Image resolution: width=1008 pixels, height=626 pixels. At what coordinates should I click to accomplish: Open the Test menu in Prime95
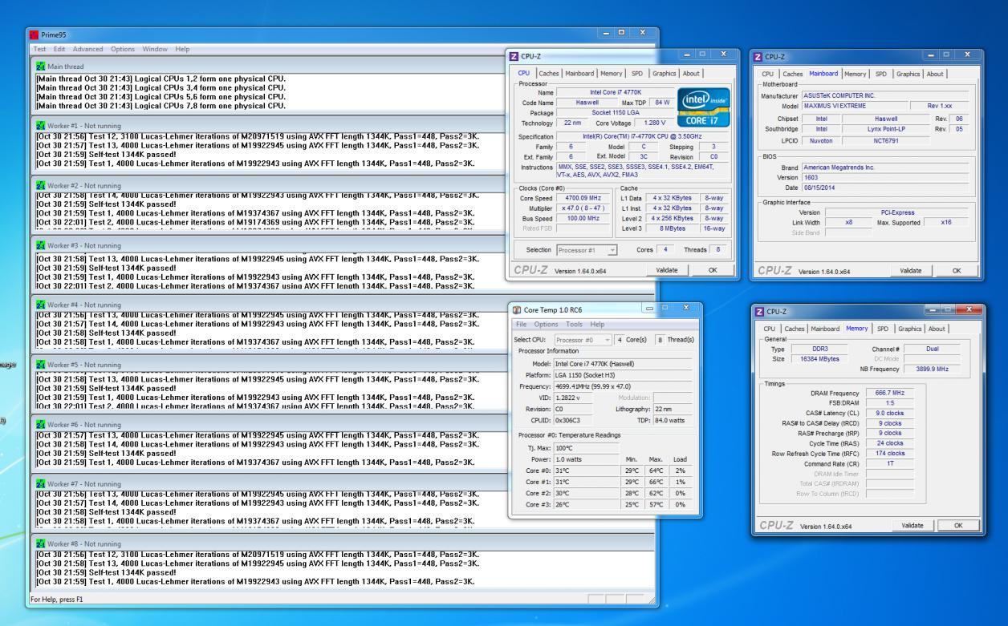tap(39, 49)
